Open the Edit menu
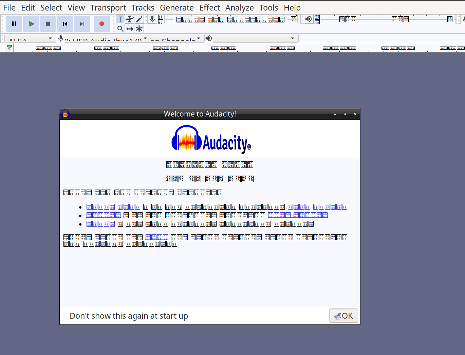Screen dimensions: 465x355 [x=28, y=8]
